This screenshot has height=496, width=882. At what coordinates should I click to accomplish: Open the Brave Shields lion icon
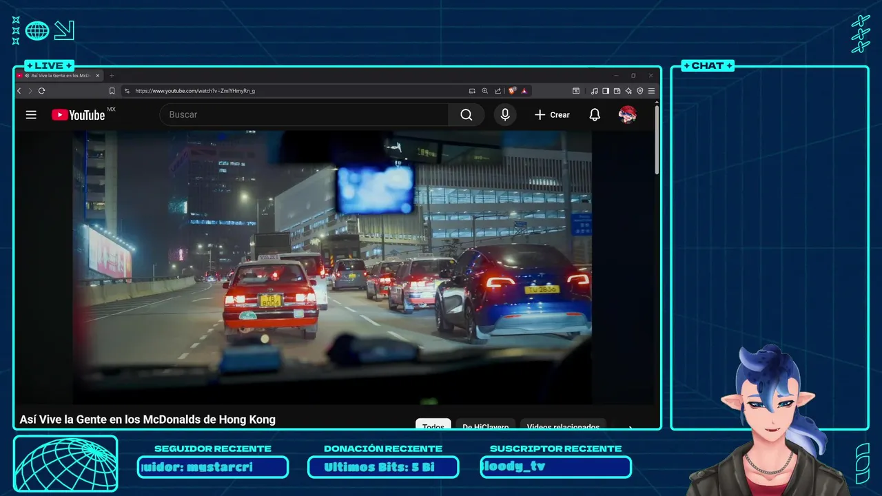point(513,91)
